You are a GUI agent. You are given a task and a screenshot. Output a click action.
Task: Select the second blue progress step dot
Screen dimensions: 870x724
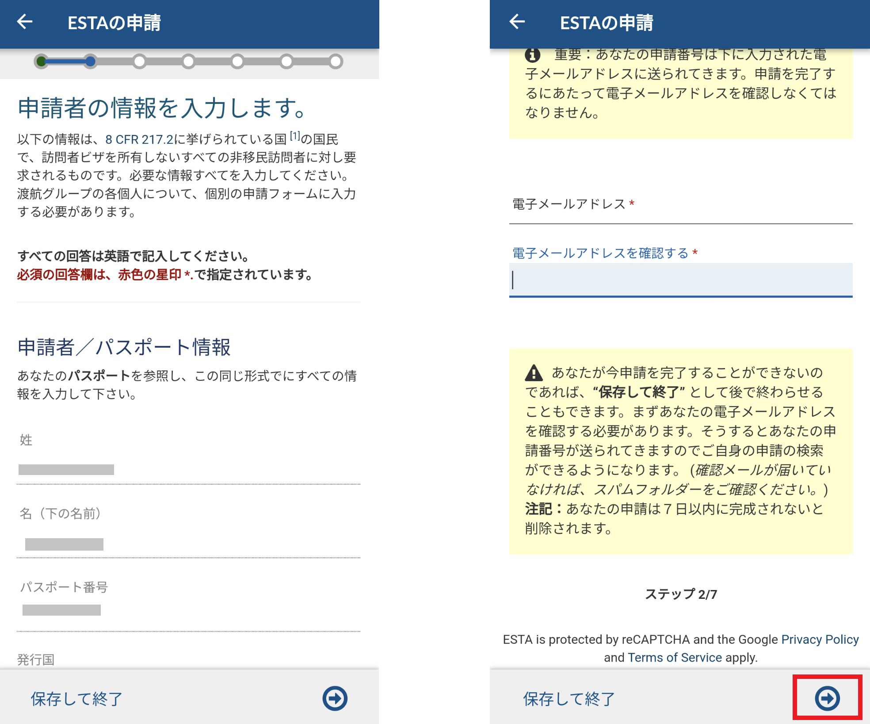pos(90,61)
